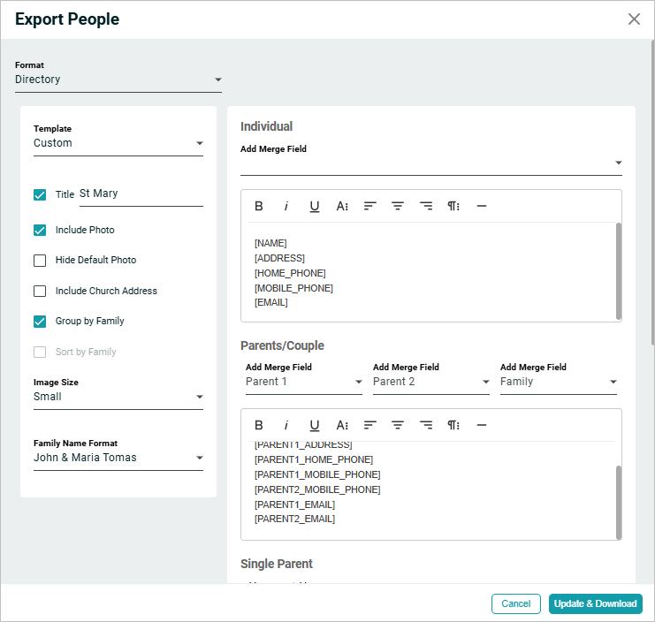Viewport: 655px width, 622px height.
Task: Toggle Underline in the Individual editor
Action: 314,206
